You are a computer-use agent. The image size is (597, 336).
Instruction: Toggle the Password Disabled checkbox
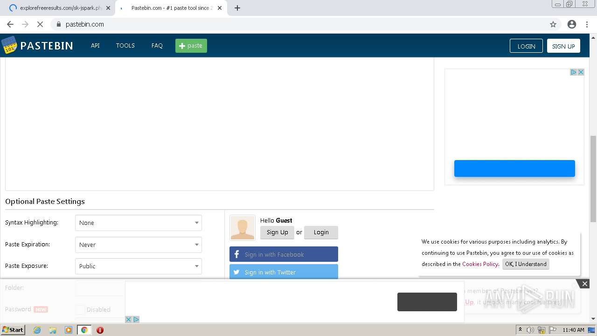[x=80, y=309]
